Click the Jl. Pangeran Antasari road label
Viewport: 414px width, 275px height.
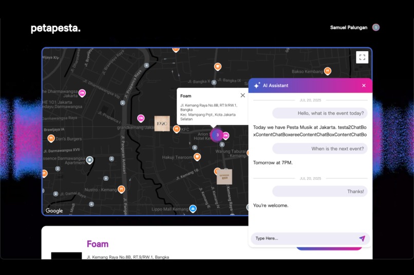(123, 155)
